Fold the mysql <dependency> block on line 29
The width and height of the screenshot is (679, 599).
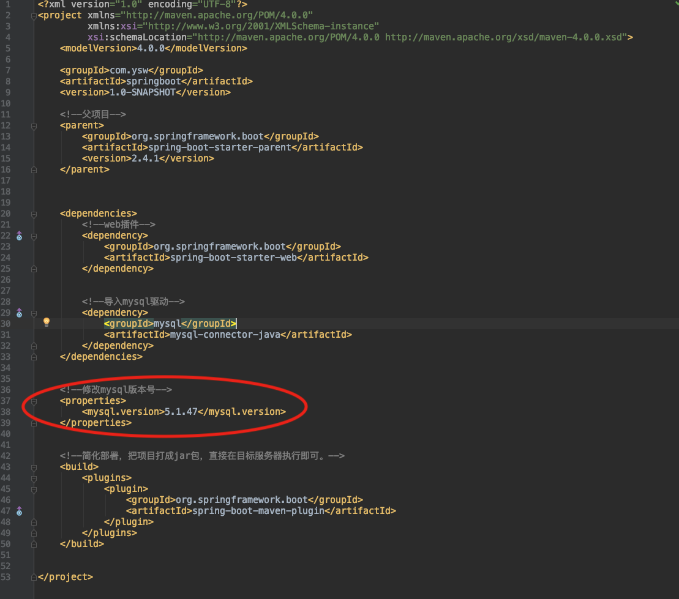tap(34, 313)
